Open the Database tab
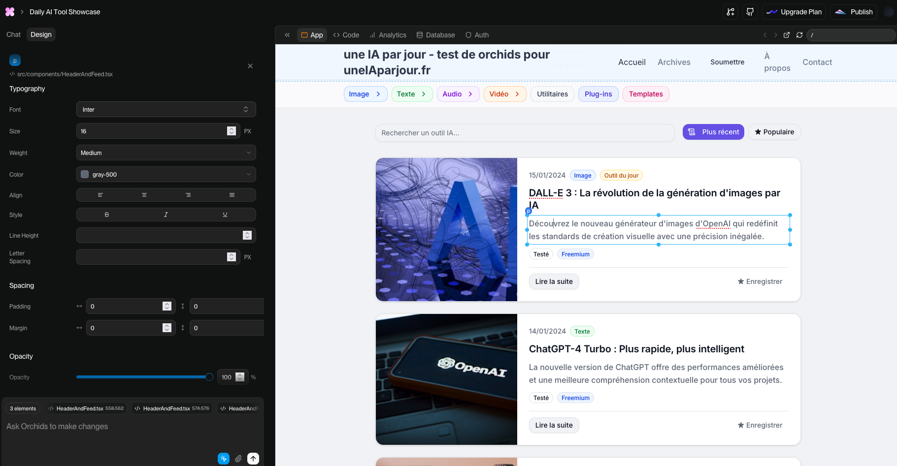The image size is (897, 466). coord(435,35)
